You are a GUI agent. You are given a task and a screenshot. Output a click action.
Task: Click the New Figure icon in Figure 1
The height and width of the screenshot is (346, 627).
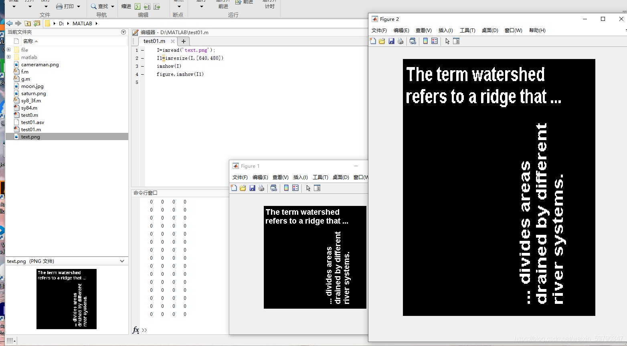coord(234,188)
